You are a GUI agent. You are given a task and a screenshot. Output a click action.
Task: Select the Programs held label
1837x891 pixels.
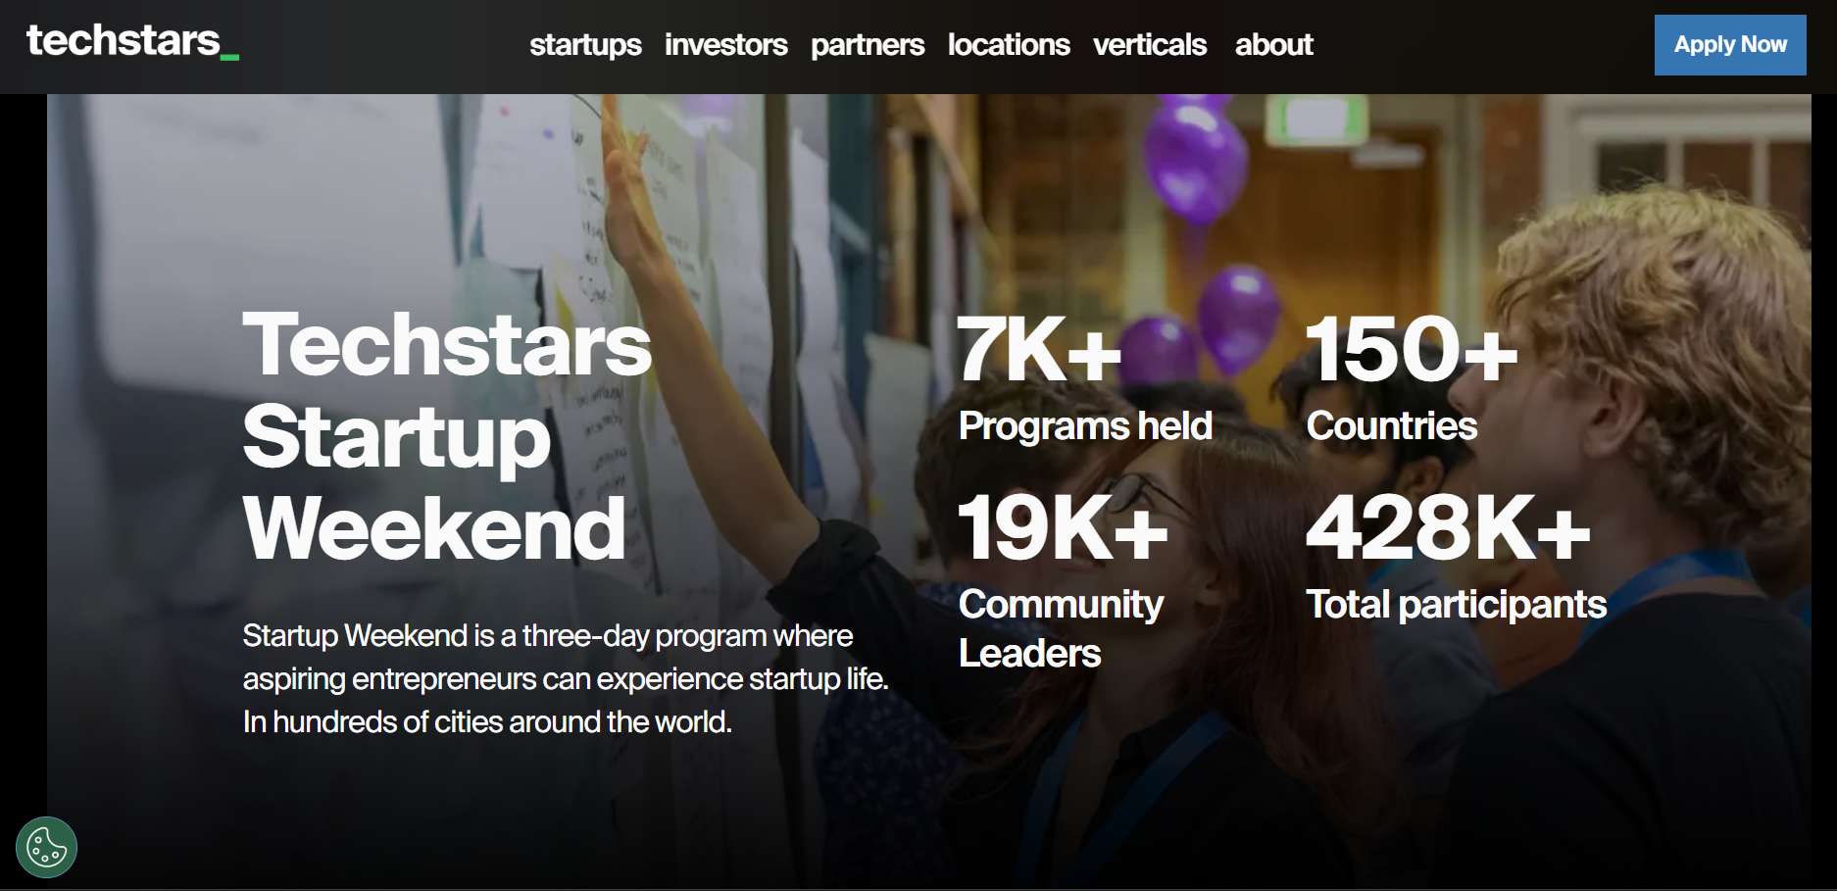coord(1085,426)
